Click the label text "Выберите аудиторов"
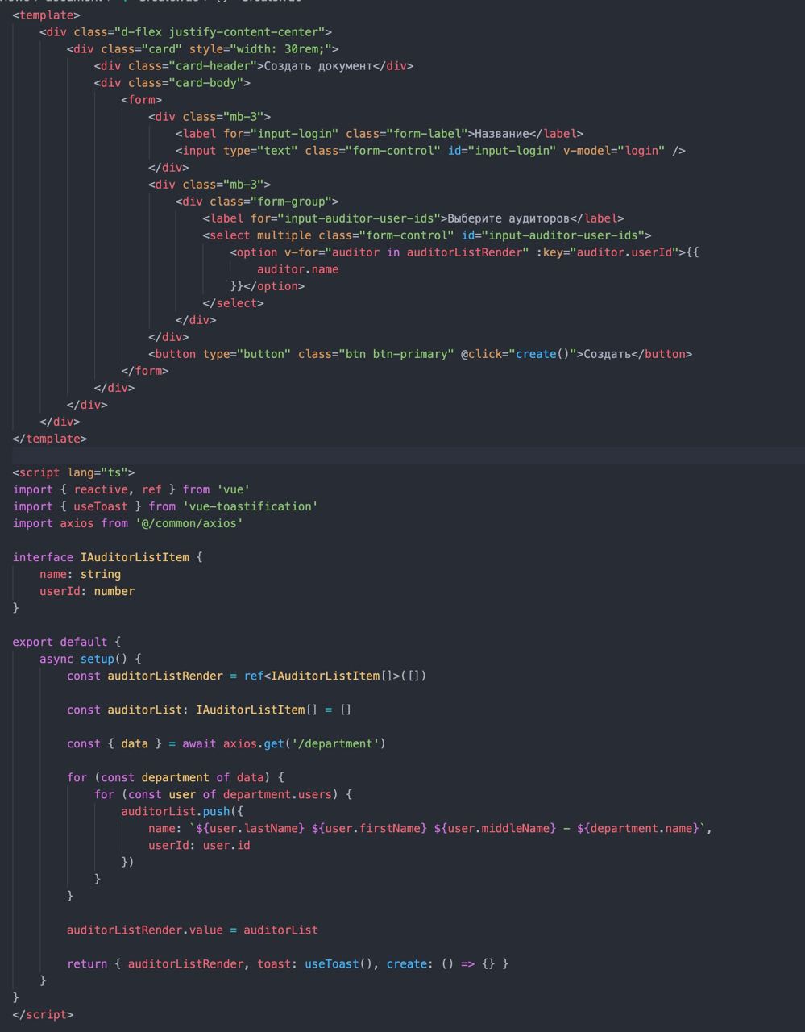 tap(508, 218)
